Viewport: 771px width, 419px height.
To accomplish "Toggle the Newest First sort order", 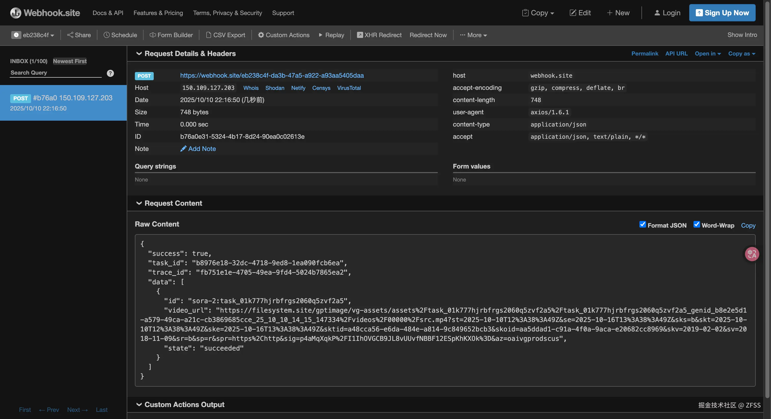I will click(x=70, y=61).
